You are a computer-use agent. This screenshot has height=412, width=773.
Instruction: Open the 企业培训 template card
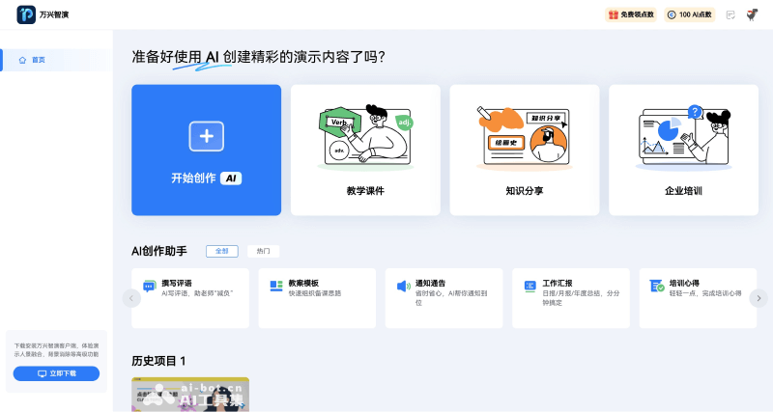coord(683,150)
